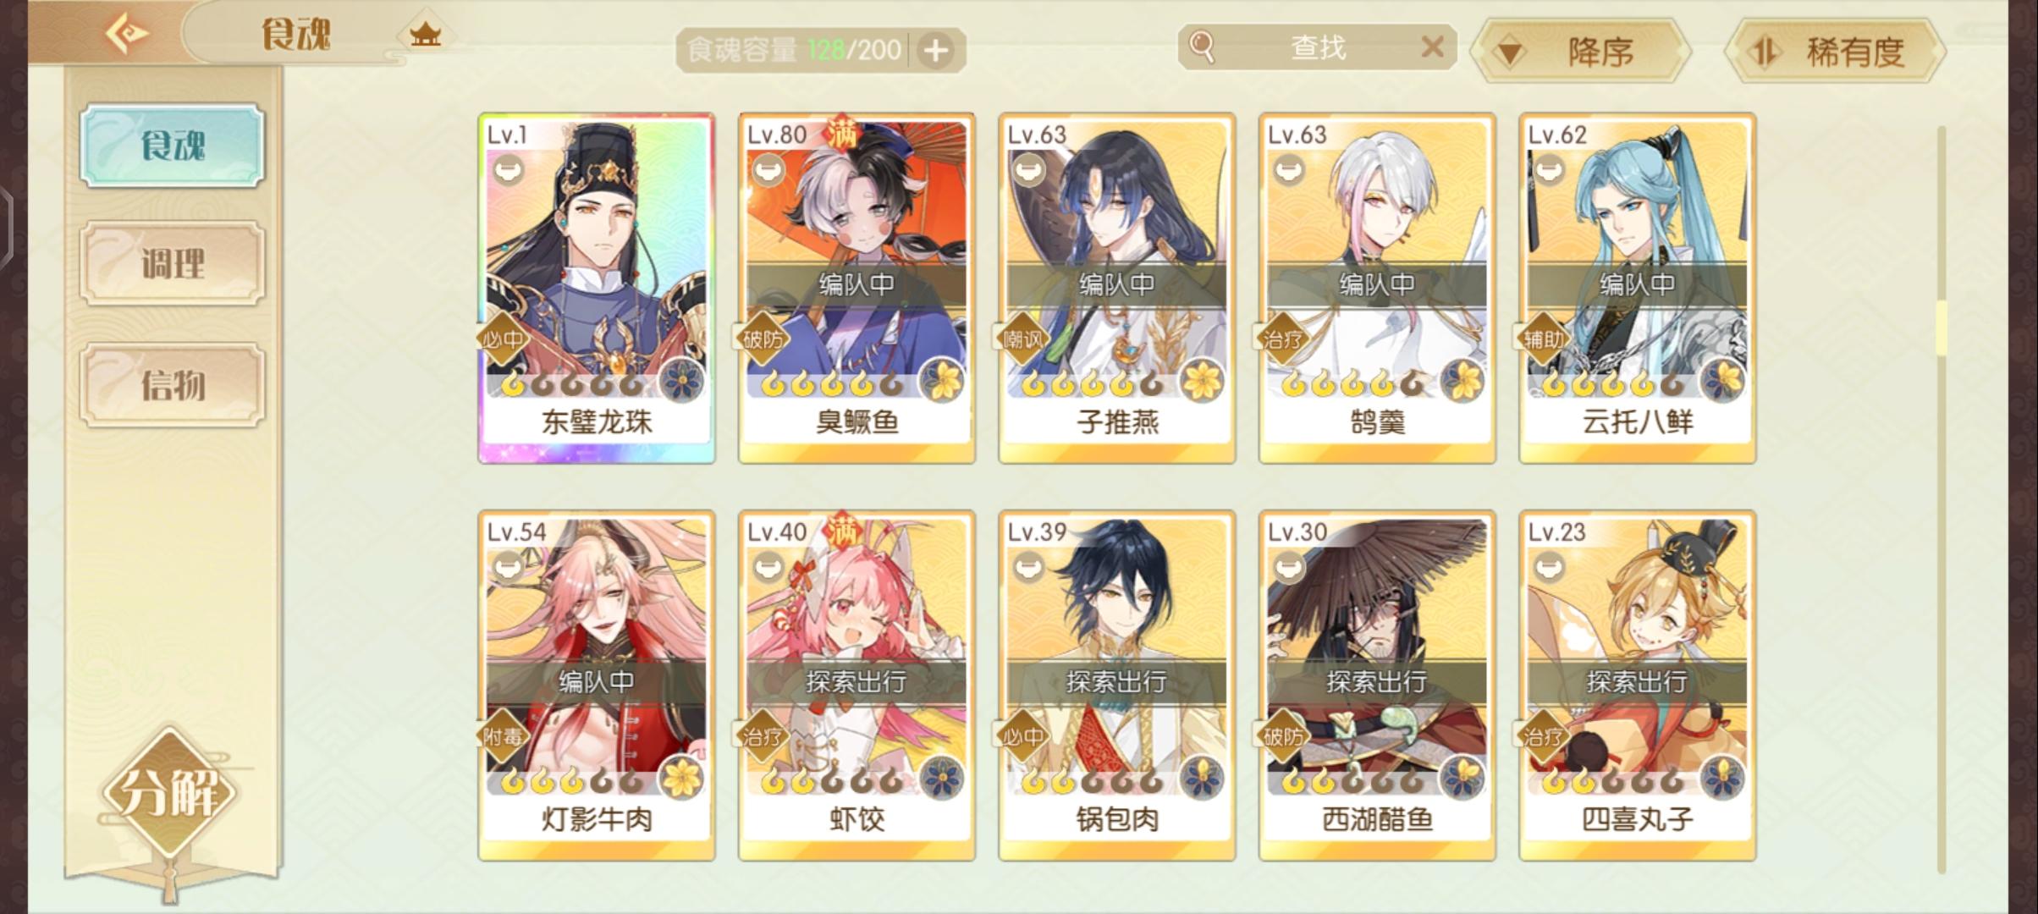Select the 破防 badge on 臭鳜鱼

(762, 339)
